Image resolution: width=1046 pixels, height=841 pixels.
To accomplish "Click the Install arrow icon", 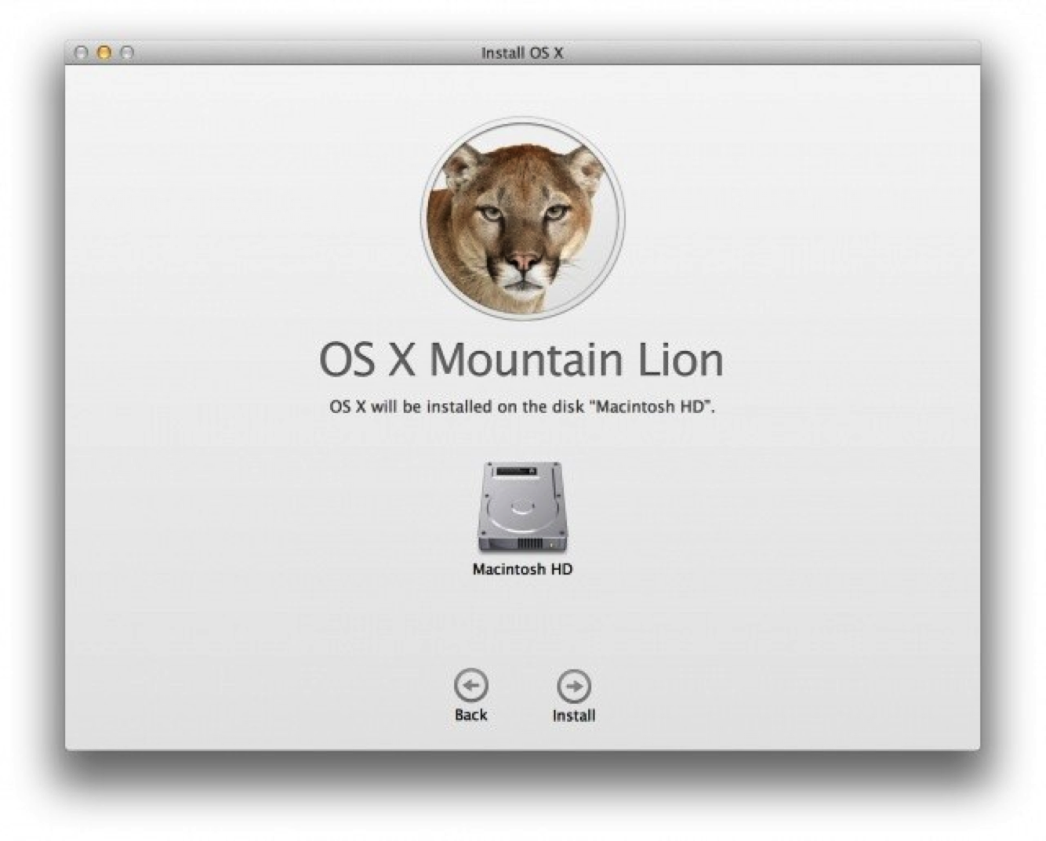I will (x=574, y=686).
